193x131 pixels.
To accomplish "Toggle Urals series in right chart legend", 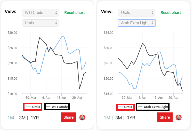I will pyautogui.click(x=126, y=107).
